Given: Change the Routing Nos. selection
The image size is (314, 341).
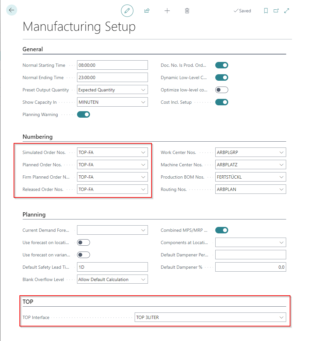Looking at the screenshot, I should tap(281, 189).
